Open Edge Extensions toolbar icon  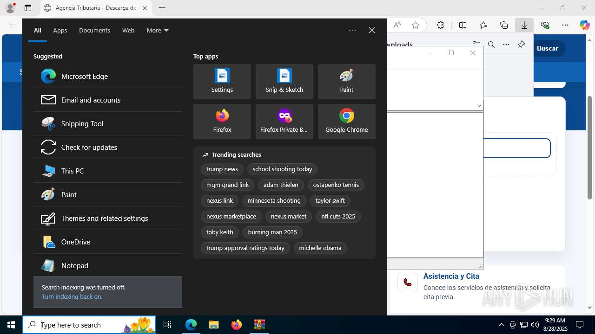(x=440, y=25)
